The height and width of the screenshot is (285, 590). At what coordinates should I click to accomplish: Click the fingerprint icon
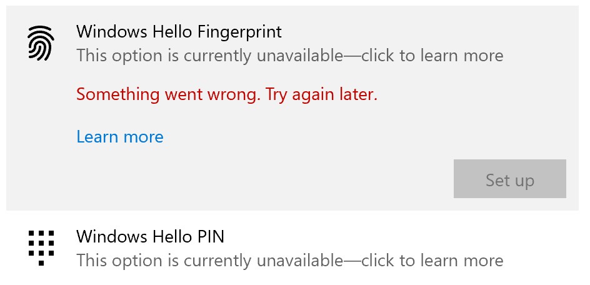pos(41,43)
